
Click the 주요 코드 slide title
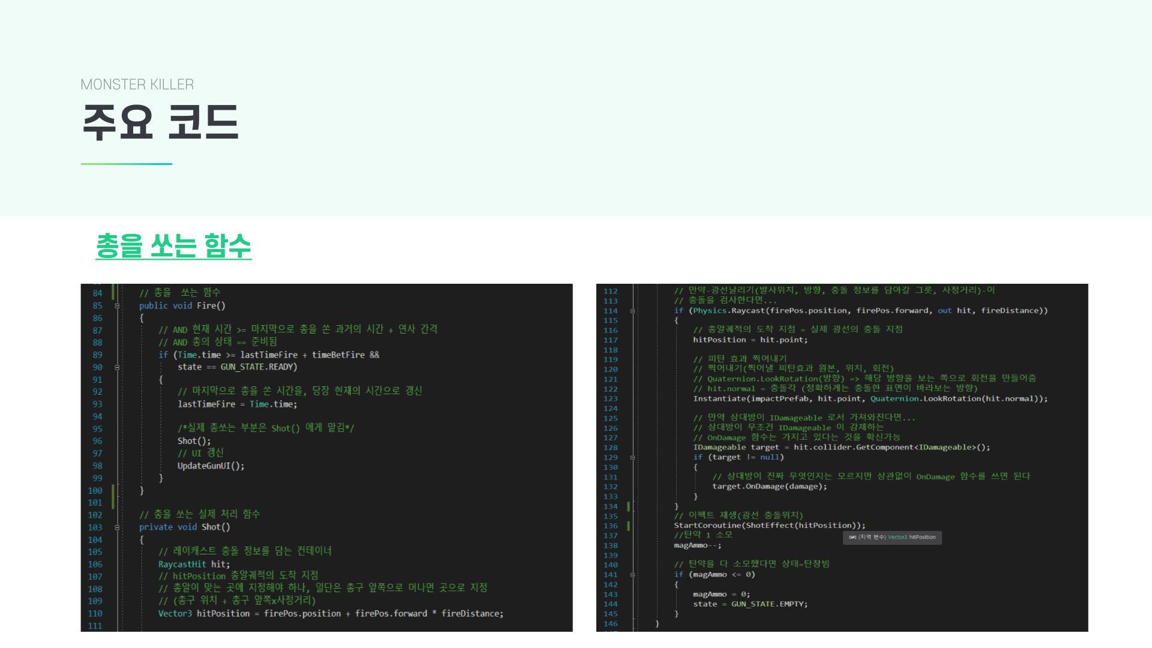pyautogui.click(x=160, y=122)
